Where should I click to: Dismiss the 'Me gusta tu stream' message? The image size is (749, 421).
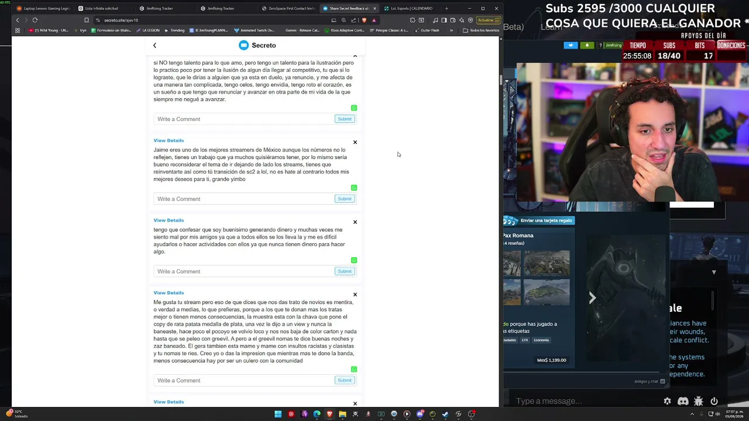click(x=355, y=295)
